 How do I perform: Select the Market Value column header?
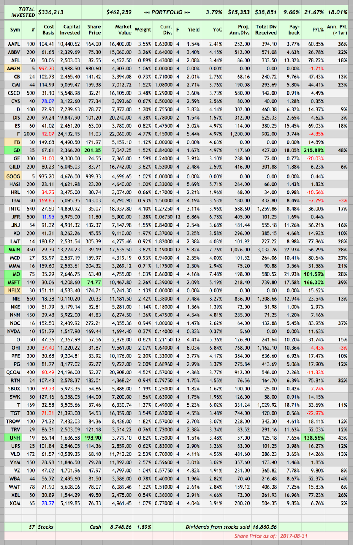123,30
